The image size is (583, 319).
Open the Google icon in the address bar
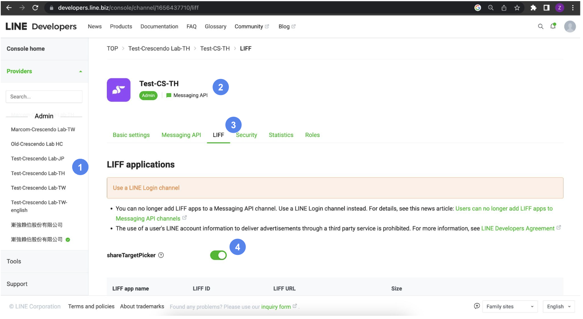[x=478, y=8]
